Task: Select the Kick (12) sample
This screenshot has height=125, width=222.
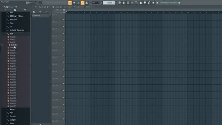Action: pos(13,66)
